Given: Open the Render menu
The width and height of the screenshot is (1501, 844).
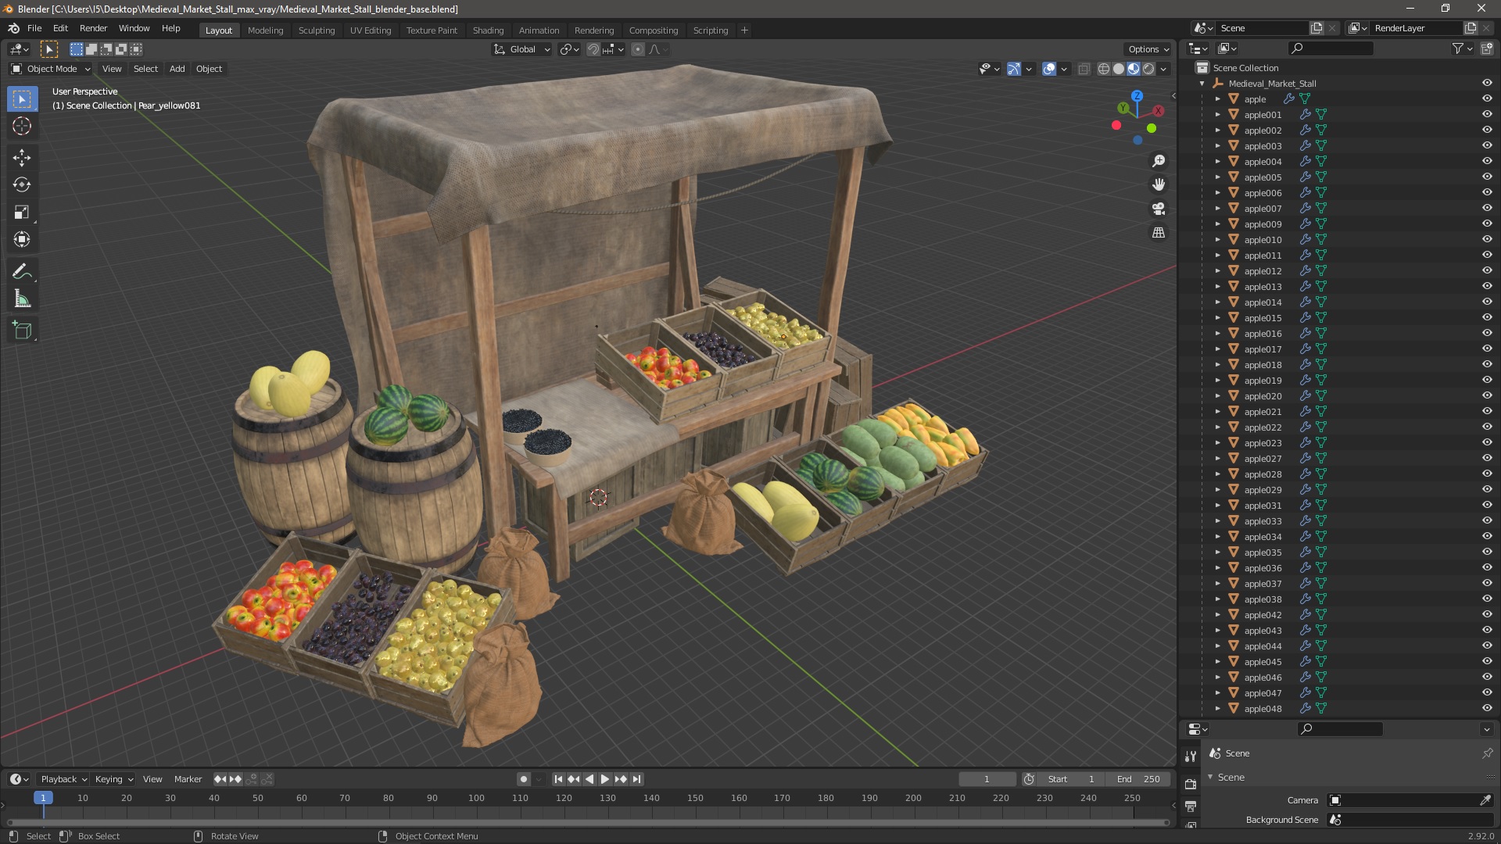Looking at the screenshot, I should 93,28.
